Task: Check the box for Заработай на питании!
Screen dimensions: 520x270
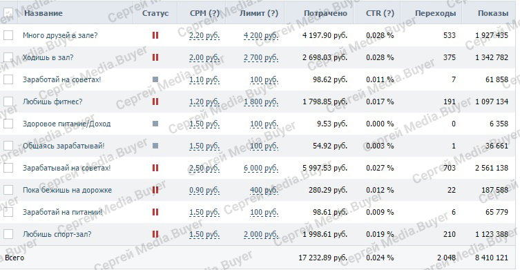Action: click(8, 212)
